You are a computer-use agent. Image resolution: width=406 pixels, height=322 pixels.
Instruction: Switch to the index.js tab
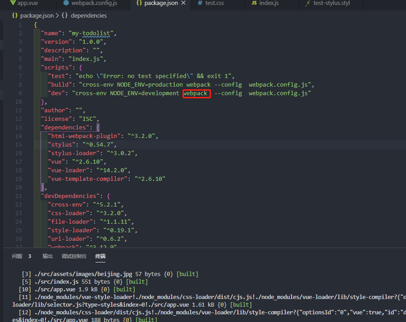click(269, 4)
